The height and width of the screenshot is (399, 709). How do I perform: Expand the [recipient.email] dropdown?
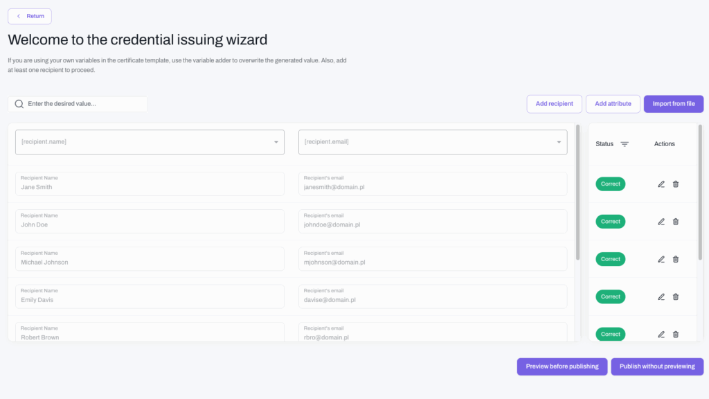[x=433, y=142]
